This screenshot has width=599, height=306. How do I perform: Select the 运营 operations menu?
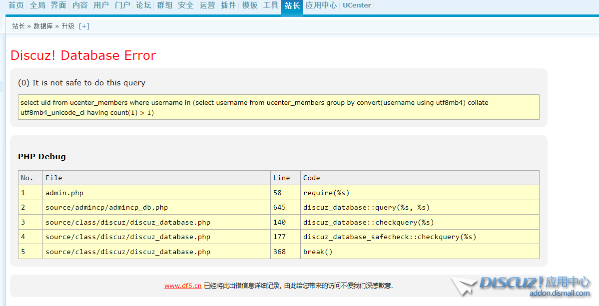coord(207,6)
